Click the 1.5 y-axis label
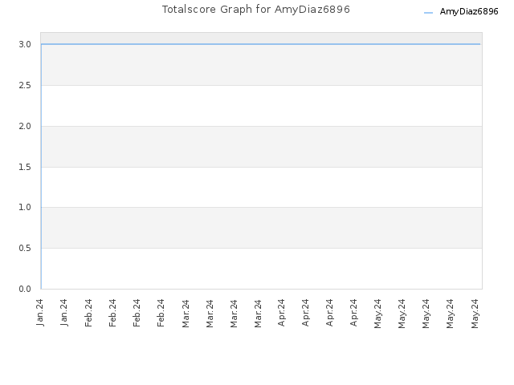 [x=25, y=168]
